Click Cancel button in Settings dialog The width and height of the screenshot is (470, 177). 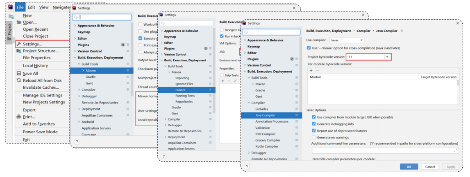(430, 167)
